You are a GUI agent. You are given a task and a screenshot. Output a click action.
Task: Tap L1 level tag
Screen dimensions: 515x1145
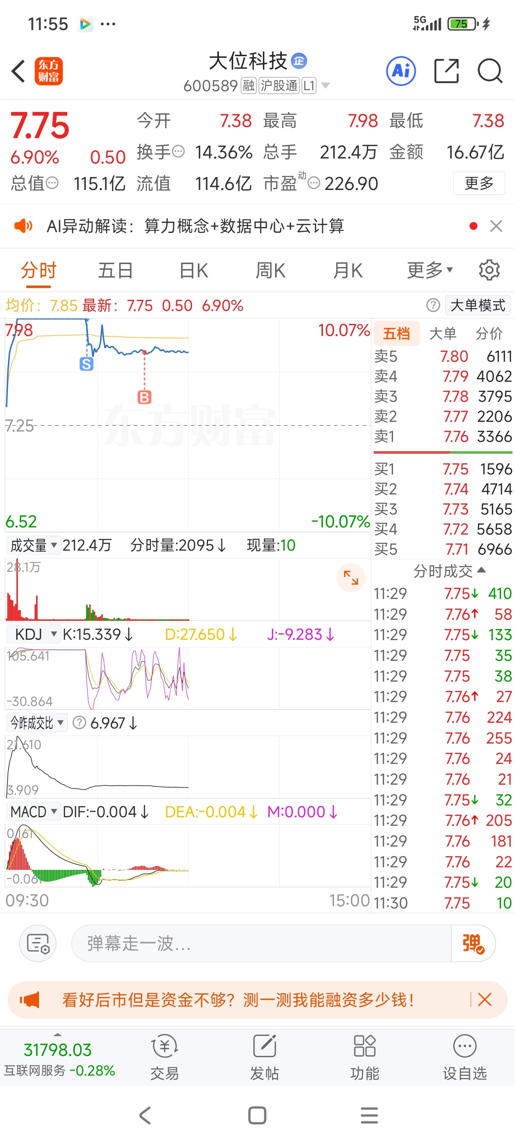coord(309,86)
